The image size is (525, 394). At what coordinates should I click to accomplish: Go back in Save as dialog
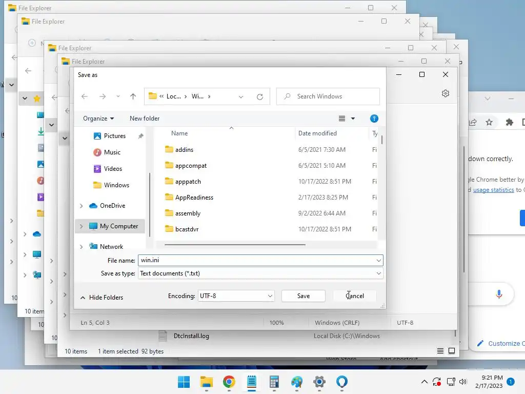click(85, 96)
